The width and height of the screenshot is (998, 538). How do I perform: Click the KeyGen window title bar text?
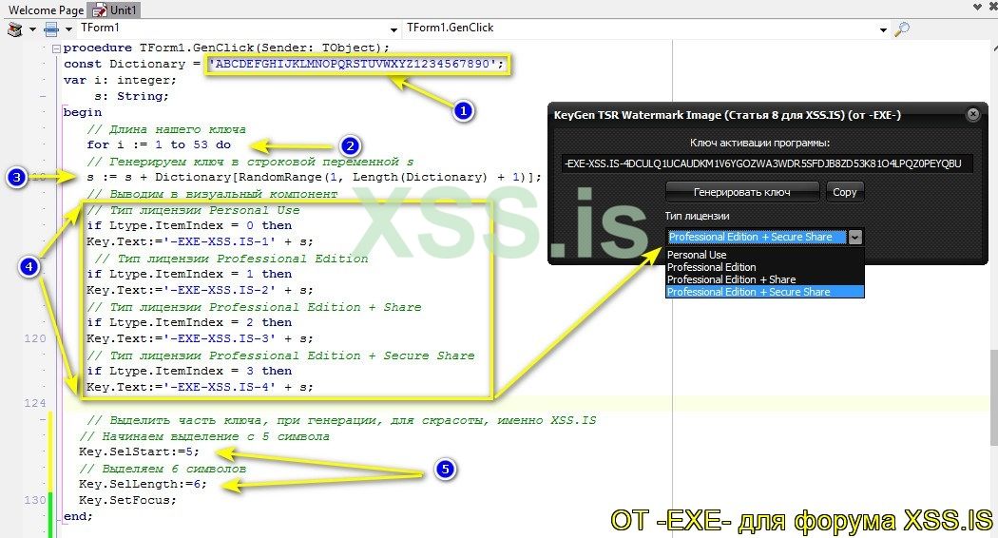pyautogui.click(x=727, y=115)
